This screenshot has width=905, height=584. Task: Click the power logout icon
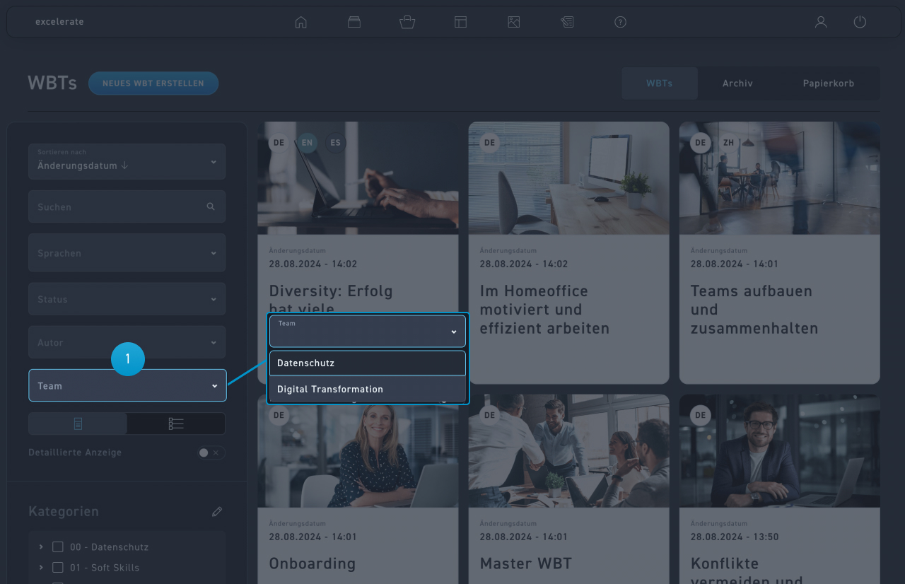click(x=860, y=22)
